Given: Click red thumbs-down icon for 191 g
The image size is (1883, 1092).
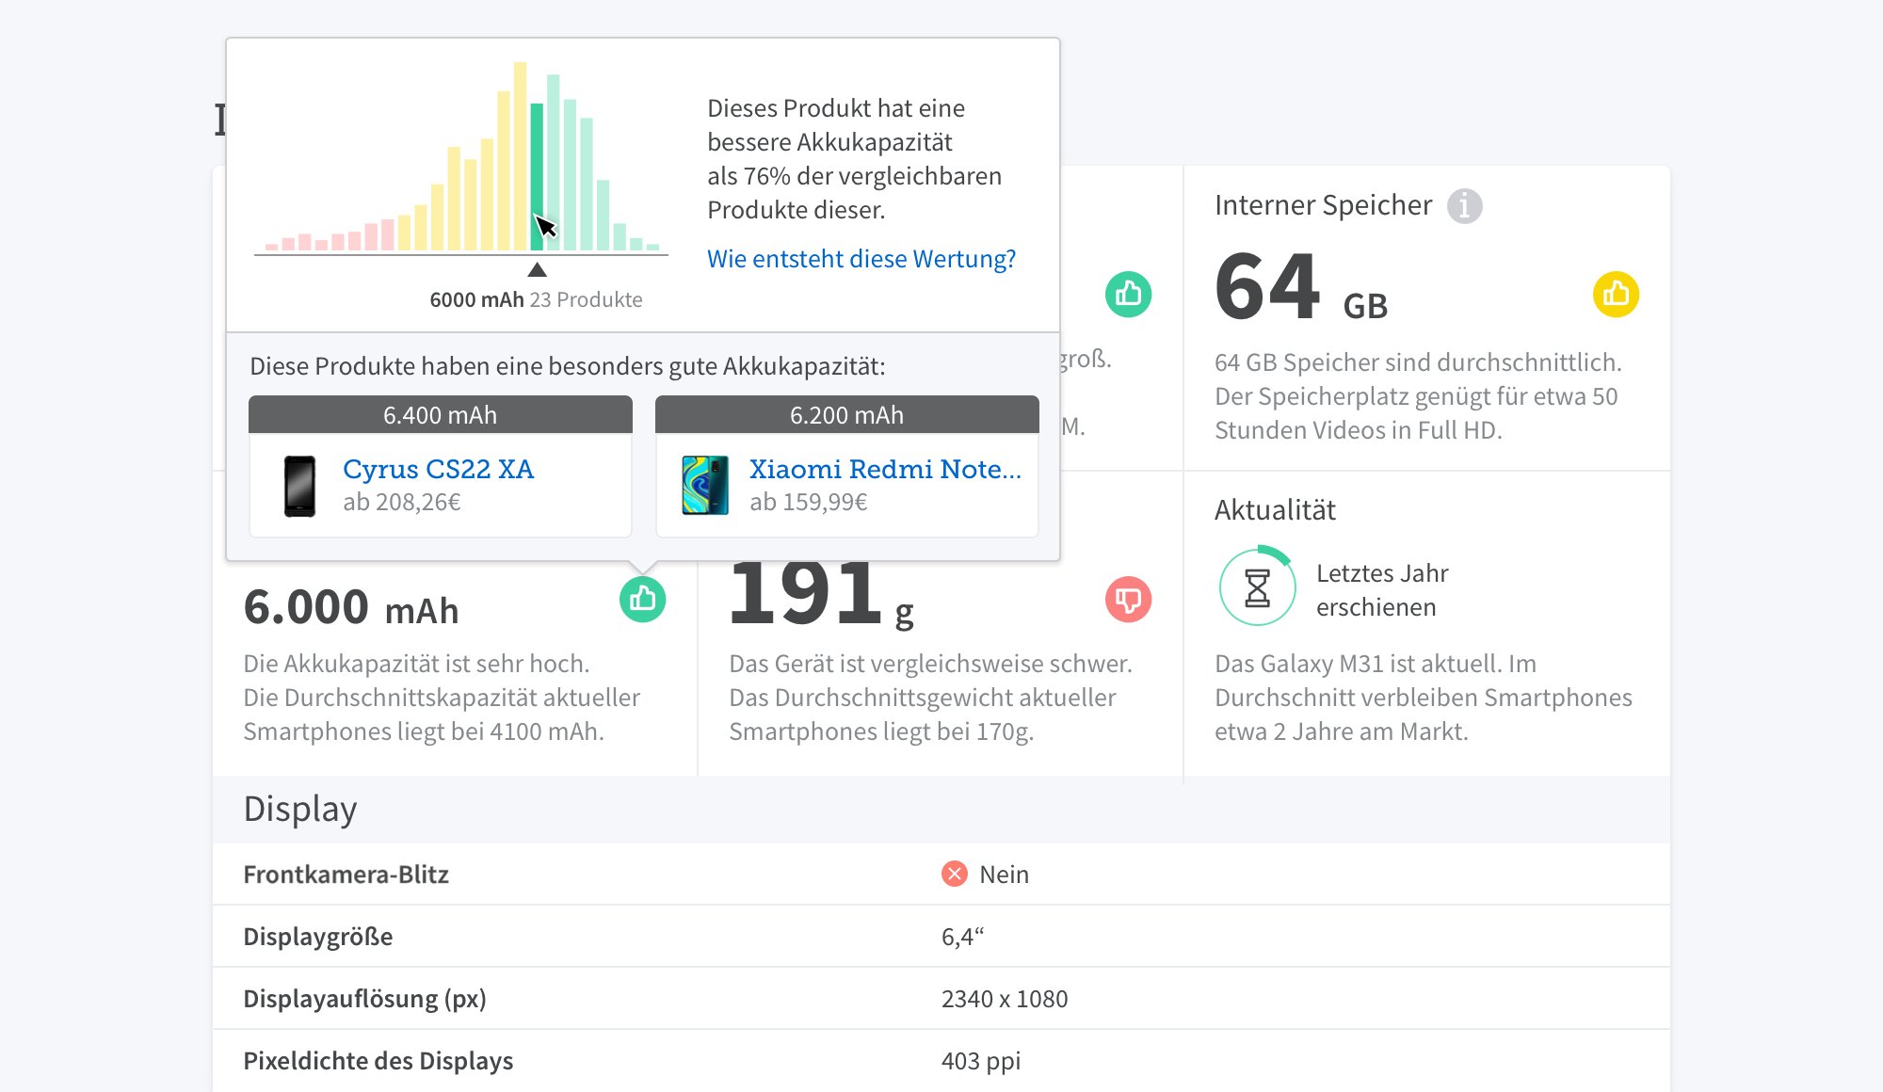Looking at the screenshot, I should 1128,600.
